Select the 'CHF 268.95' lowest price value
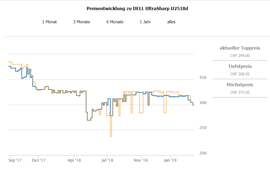The image size is (270, 169). [x=240, y=74]
